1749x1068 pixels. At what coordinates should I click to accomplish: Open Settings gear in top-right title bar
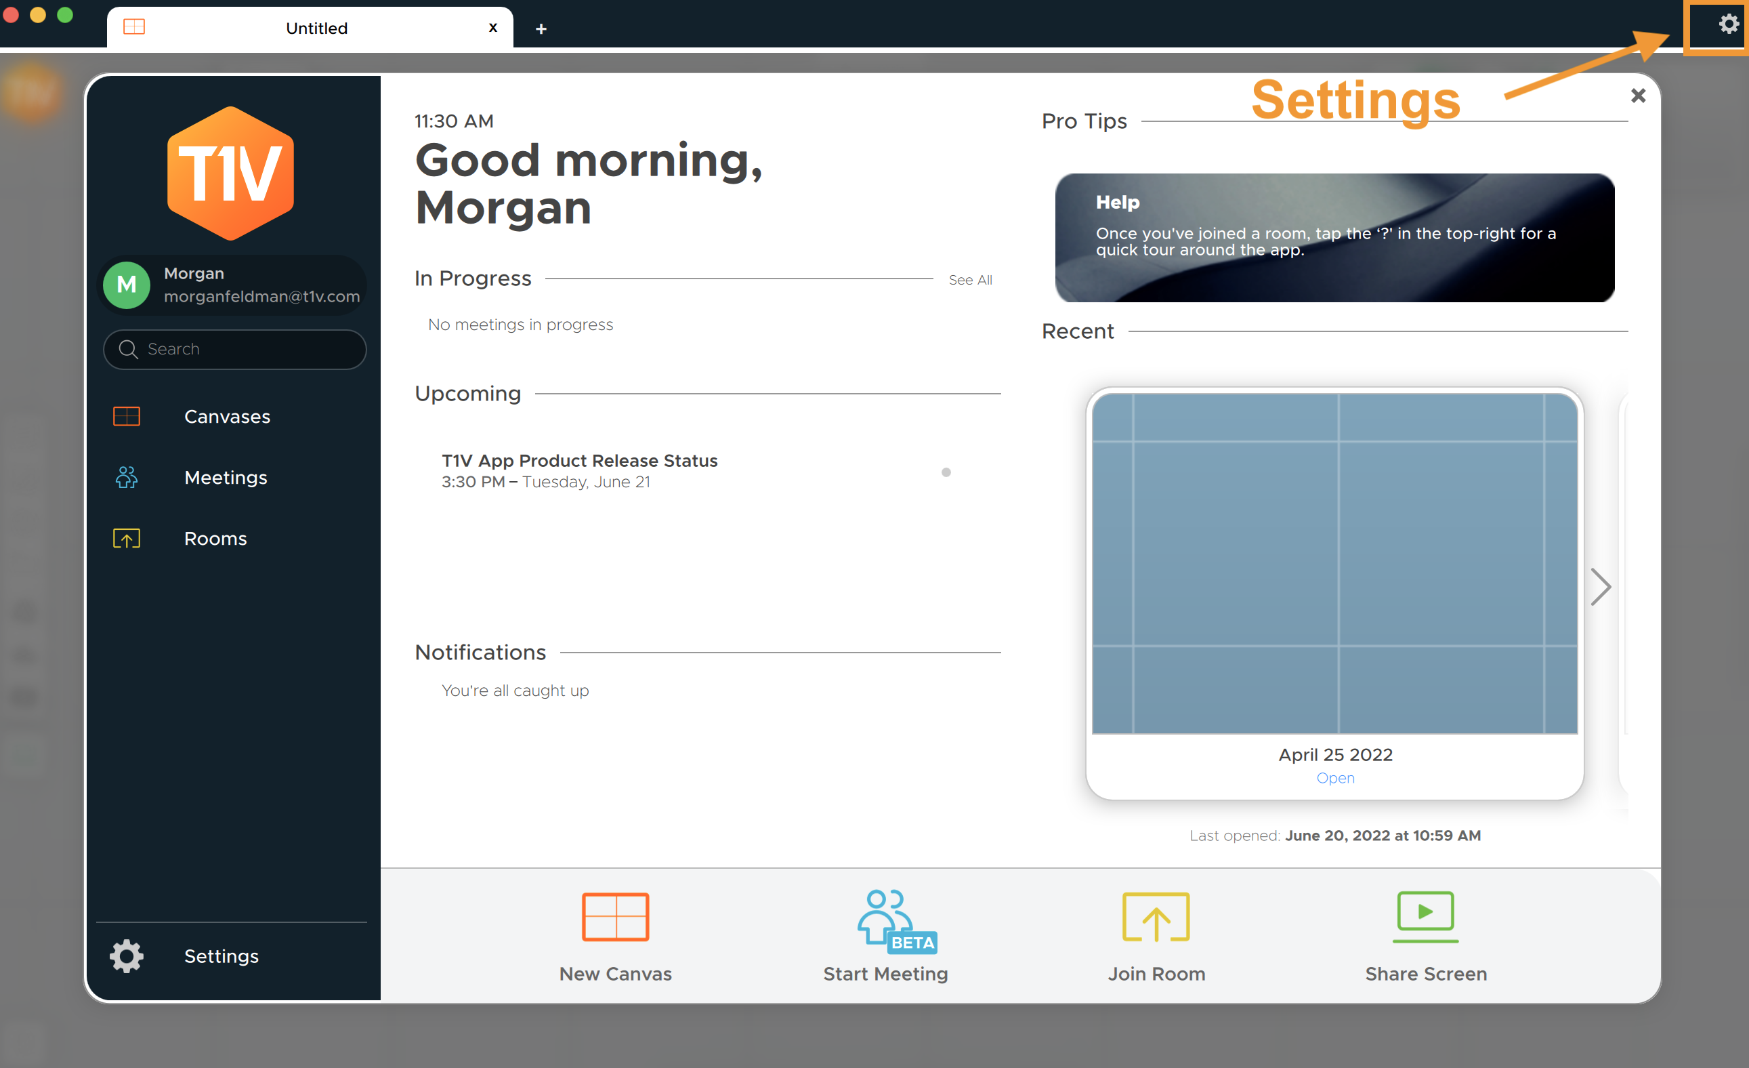(x=1729, y=24)
